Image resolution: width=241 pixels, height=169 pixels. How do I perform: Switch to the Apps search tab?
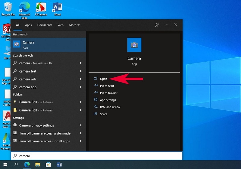28,25
